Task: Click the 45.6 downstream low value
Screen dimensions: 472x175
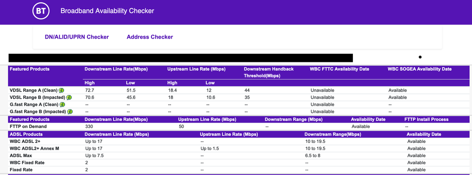Action: 131,98
